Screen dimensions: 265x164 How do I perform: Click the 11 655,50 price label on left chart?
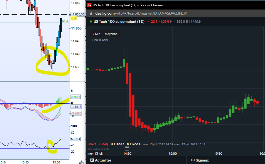tap(78, 14)
